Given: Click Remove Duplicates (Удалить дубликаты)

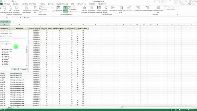Looking at the screenshot, I should click(x=99, y=10).
